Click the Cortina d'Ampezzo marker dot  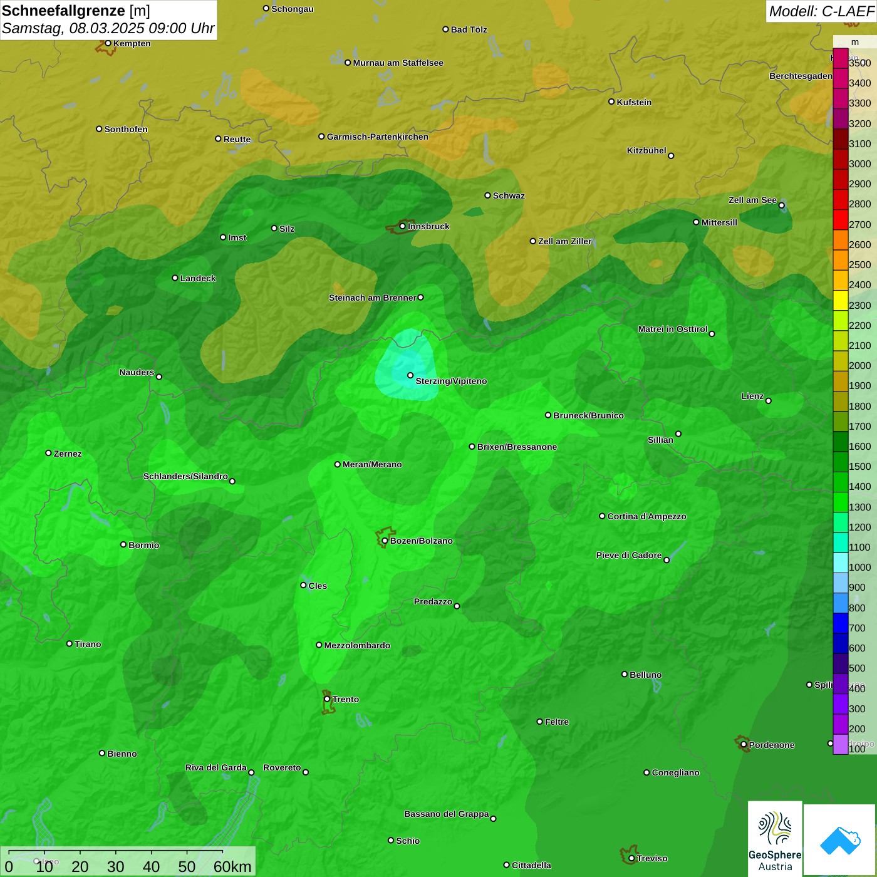click(602, 516)
